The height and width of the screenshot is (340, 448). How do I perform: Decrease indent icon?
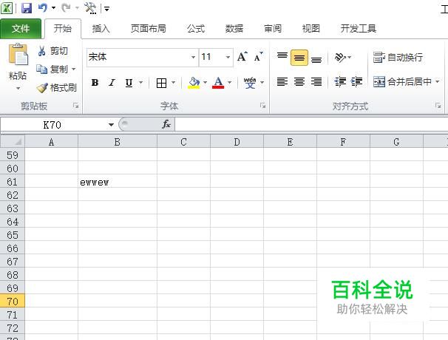[340, 82]
